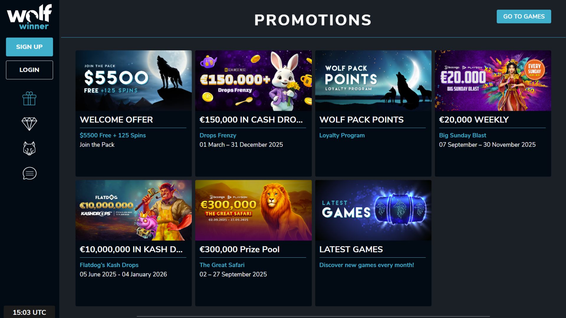Open the live chat bubble icon

(x=29, y=173)
